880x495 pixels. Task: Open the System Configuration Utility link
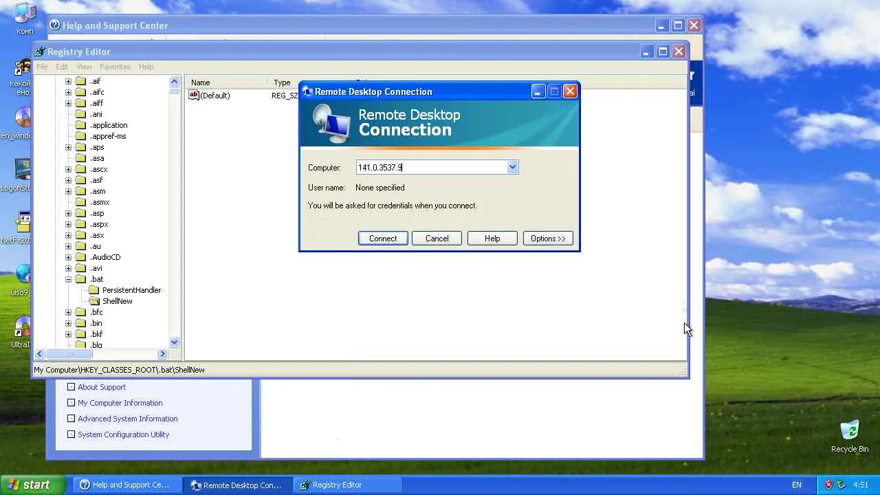pyautogui.click(x=124, y=434)
